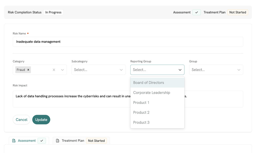Clear the Category field selection

click(54, 70)
